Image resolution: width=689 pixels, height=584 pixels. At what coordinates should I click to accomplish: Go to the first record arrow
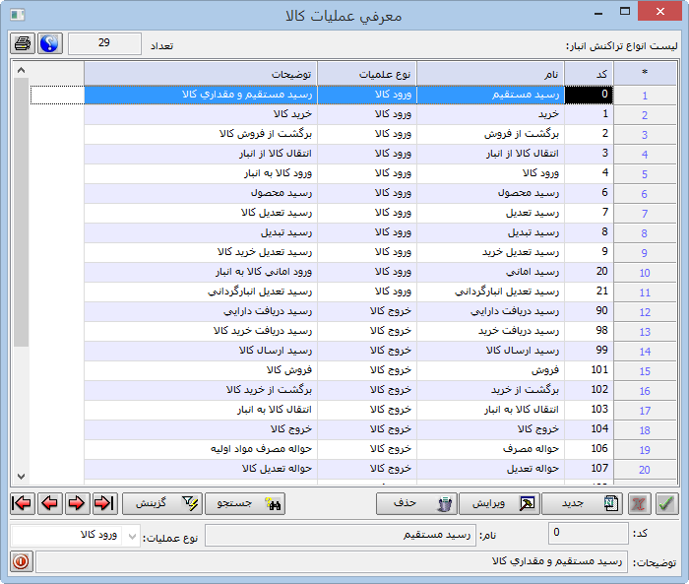(23, 503)
